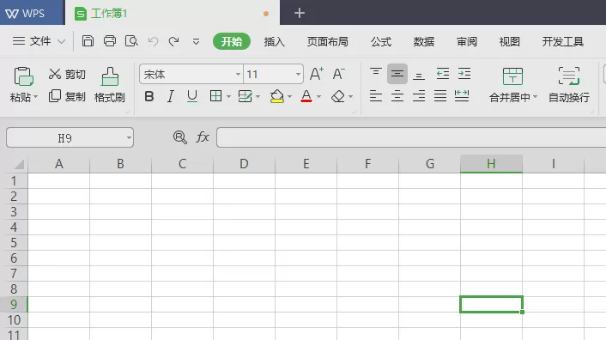
Task: Decrease font size with A- icon
Action: click(x=338, y=74)
